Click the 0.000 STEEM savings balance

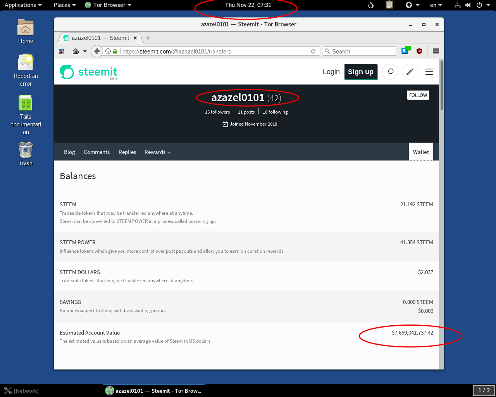pos(418,302)
